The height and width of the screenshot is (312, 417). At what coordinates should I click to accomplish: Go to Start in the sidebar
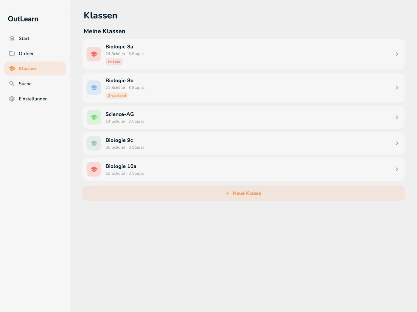pyautogui.click(x=35, y=38)
